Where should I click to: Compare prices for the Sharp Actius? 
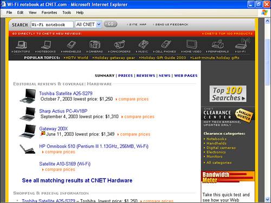pos(138,117)
